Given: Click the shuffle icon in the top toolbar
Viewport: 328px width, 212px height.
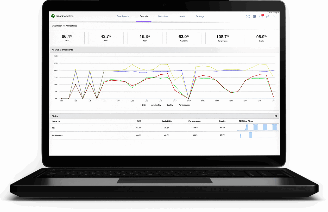Looking at the screenshot, I should click(x=248, y=16).
